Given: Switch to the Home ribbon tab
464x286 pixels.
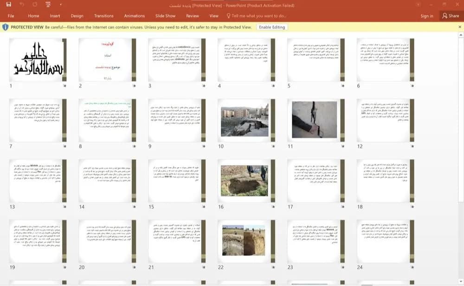Looking at the screenshot, I should (33, 16).
